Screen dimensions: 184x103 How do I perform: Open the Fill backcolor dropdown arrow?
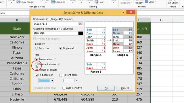(52, 81)
